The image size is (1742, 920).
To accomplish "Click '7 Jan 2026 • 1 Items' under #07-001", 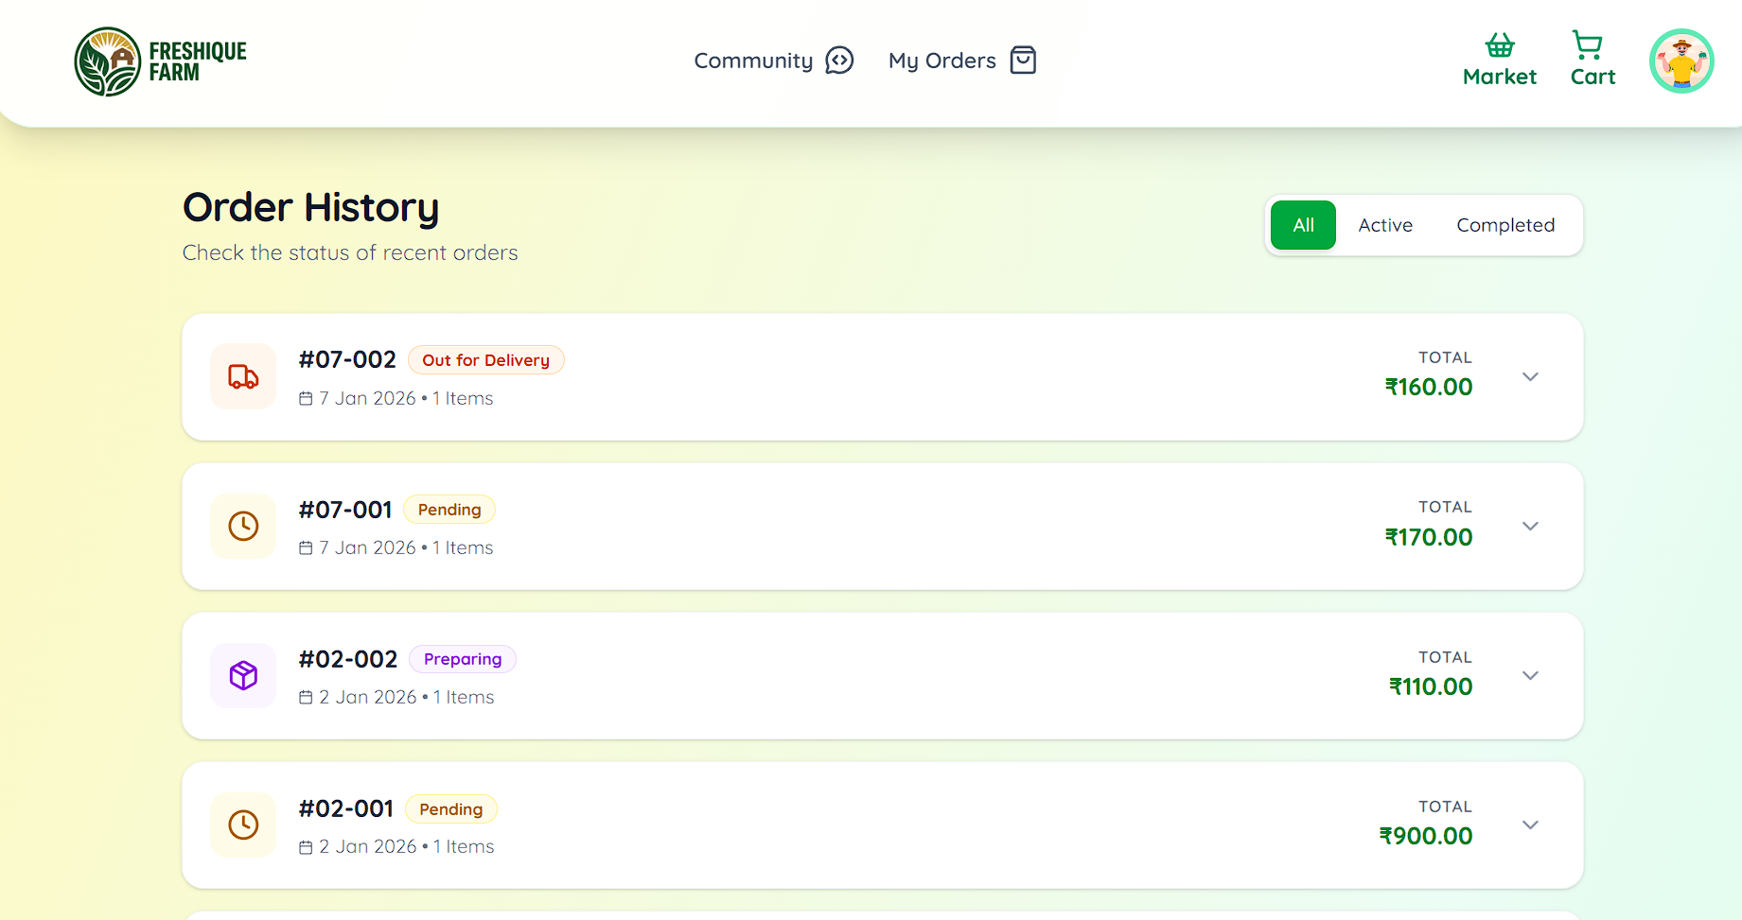I will pos(406,547).
